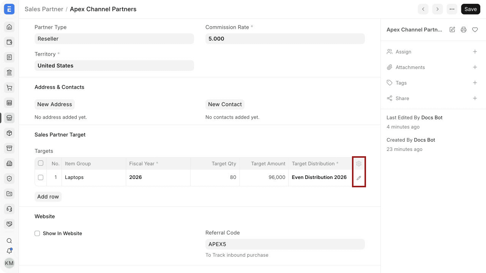
Task: Click the New Contact button
Action: click(225, 104)
